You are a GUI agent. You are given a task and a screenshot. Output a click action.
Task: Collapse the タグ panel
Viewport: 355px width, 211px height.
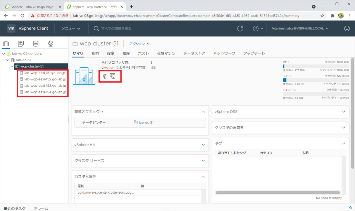[x=343, y=144]
